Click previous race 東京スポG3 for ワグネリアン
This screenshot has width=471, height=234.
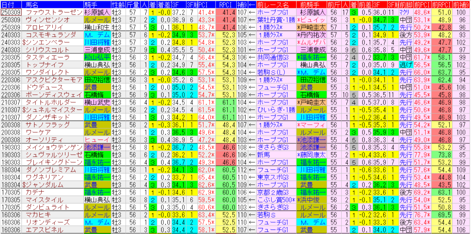point(273,177)
